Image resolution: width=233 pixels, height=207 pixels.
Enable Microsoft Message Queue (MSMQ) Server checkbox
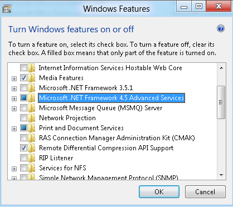23,107
